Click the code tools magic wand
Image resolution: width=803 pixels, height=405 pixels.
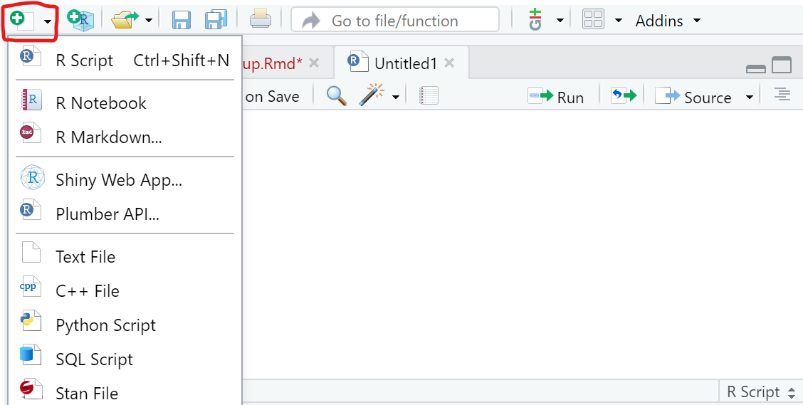coord(372,96)
